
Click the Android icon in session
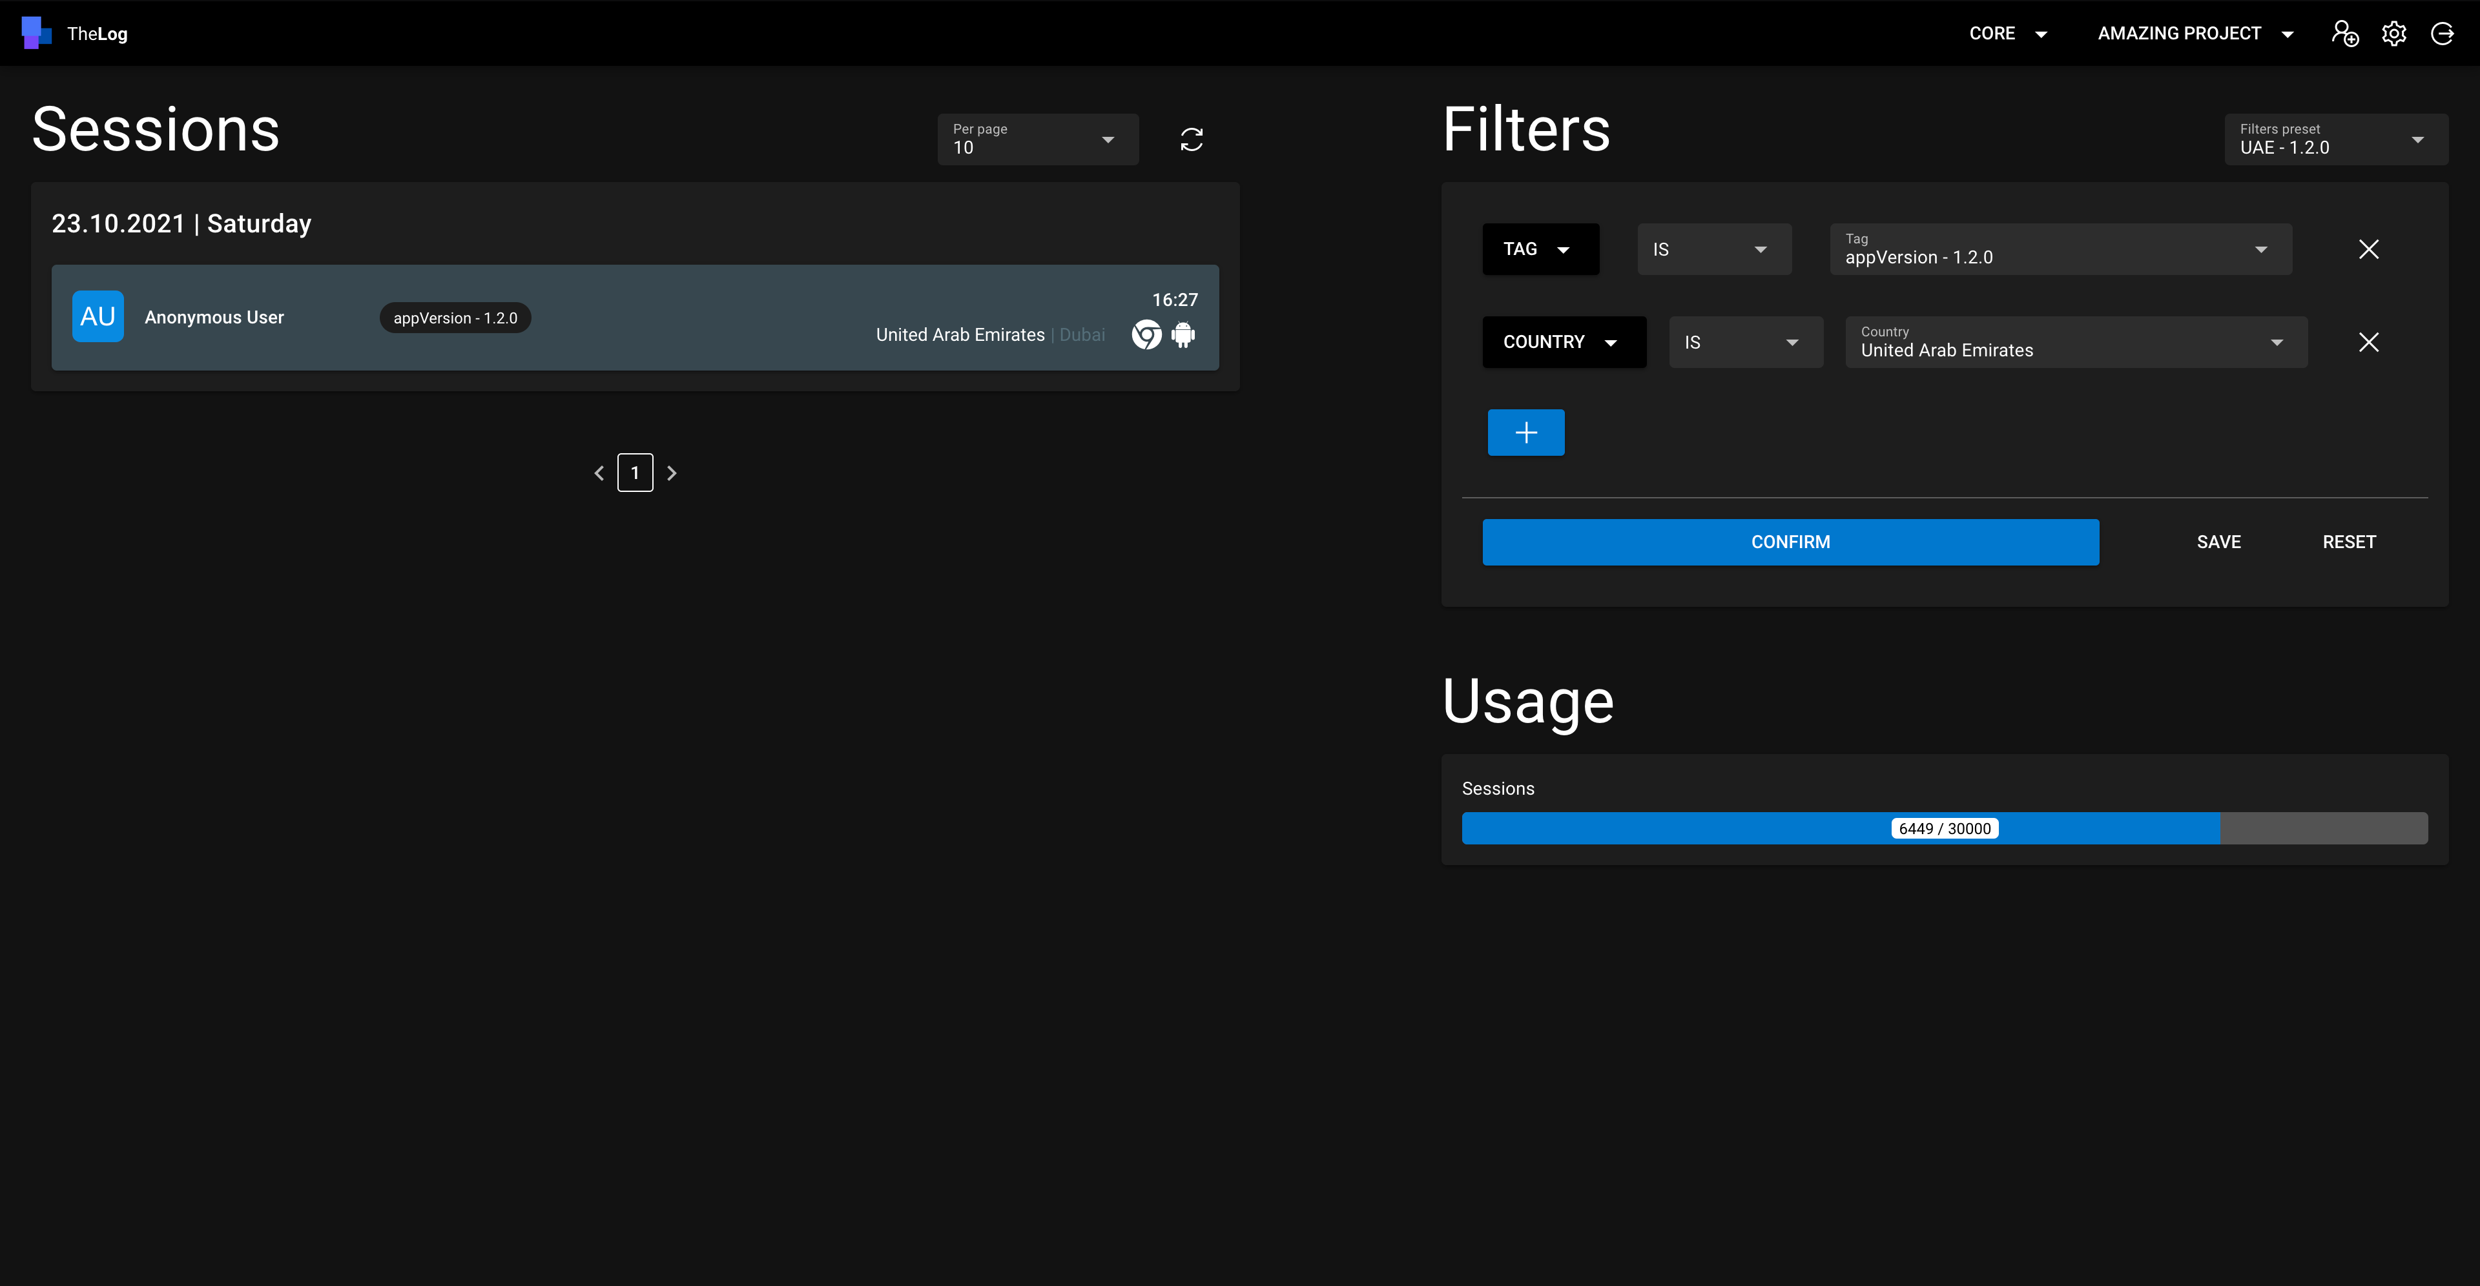(x=1183, y=335)
